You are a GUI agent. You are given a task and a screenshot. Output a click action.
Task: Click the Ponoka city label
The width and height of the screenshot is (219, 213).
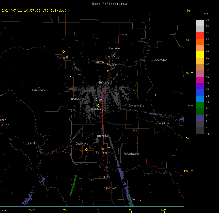(x=122, y=34)
